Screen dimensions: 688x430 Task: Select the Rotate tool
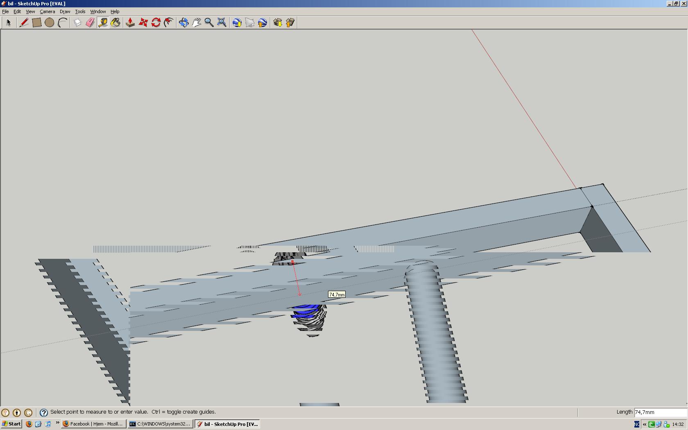click(x=156, y=23)
